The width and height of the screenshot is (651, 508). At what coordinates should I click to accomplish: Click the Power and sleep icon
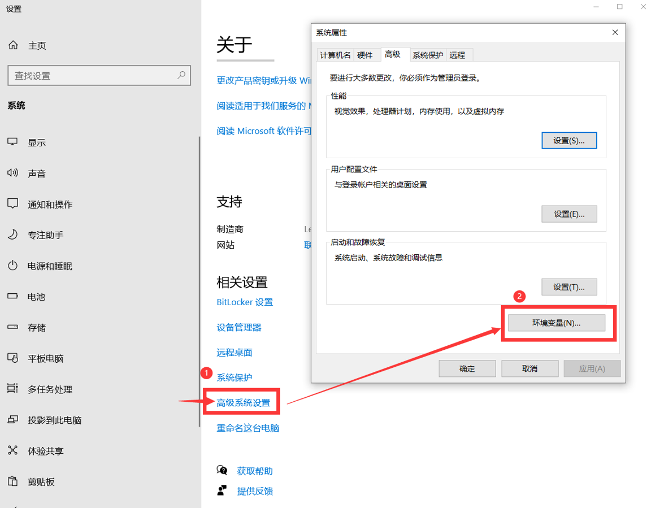pyautogui.click(x=12, y=265)
